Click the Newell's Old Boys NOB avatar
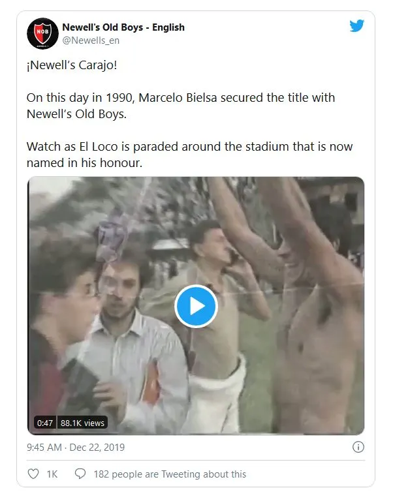Viewport: 393px width, 503px height. point(42,33)
